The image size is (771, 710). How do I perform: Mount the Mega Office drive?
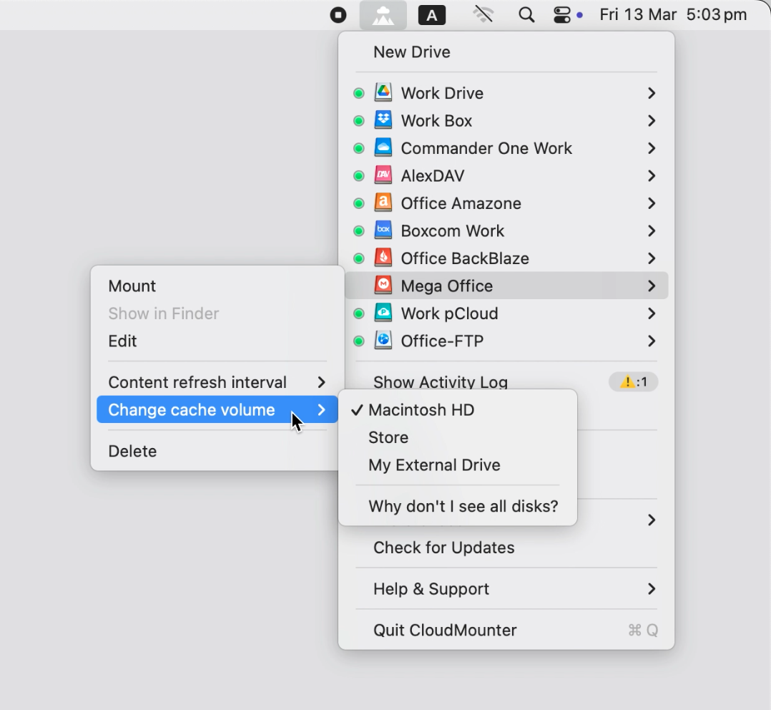(x=217, y=286)
